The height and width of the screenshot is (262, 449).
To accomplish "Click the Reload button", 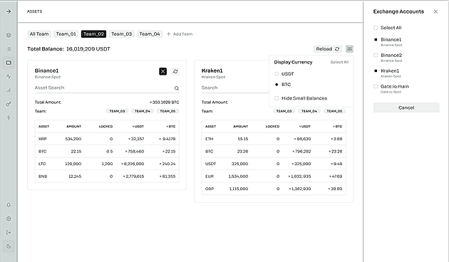I will click(328, 49).
